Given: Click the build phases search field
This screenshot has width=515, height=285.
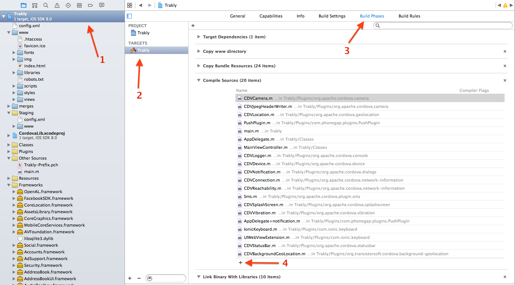Looking at the screenshot, I should pyautogui.click(x=443, y=26).
